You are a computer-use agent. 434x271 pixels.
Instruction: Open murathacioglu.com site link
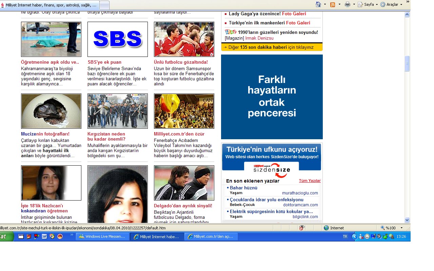click(x=300, y=193)
